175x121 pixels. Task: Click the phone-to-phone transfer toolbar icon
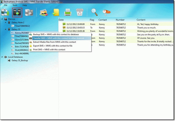click(x=17, y=12)
